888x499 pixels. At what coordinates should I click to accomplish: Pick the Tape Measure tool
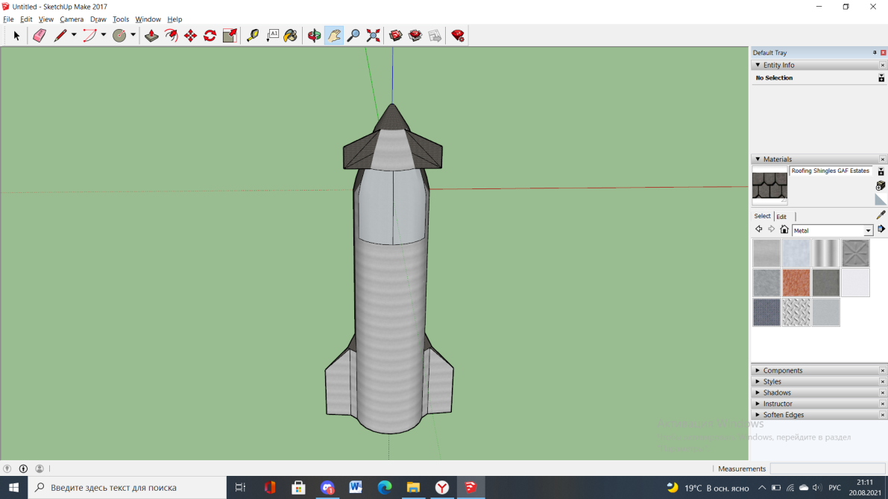(253, 36)
